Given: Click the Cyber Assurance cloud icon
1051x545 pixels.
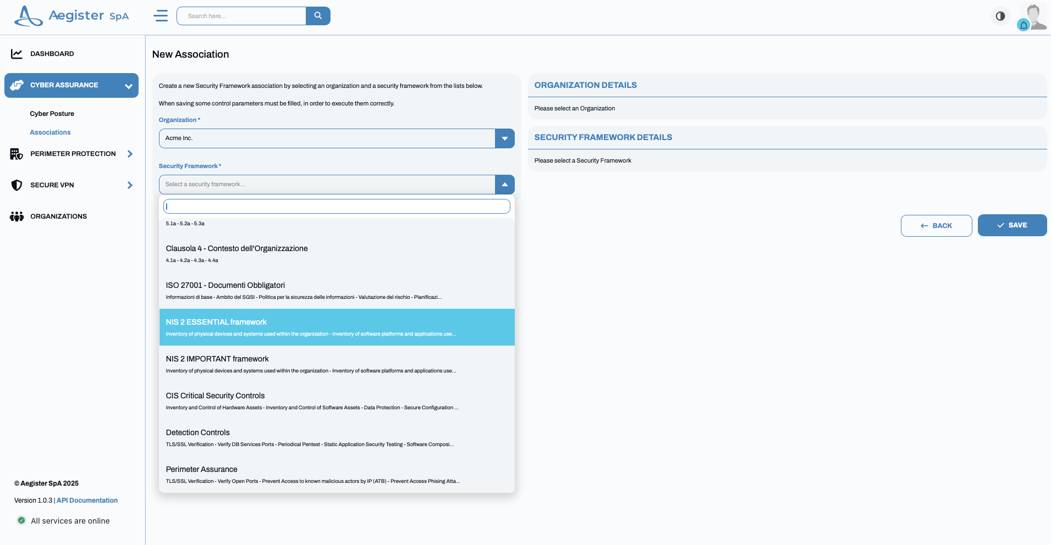Looking at the screenshot, I should [x=16, y=85].
